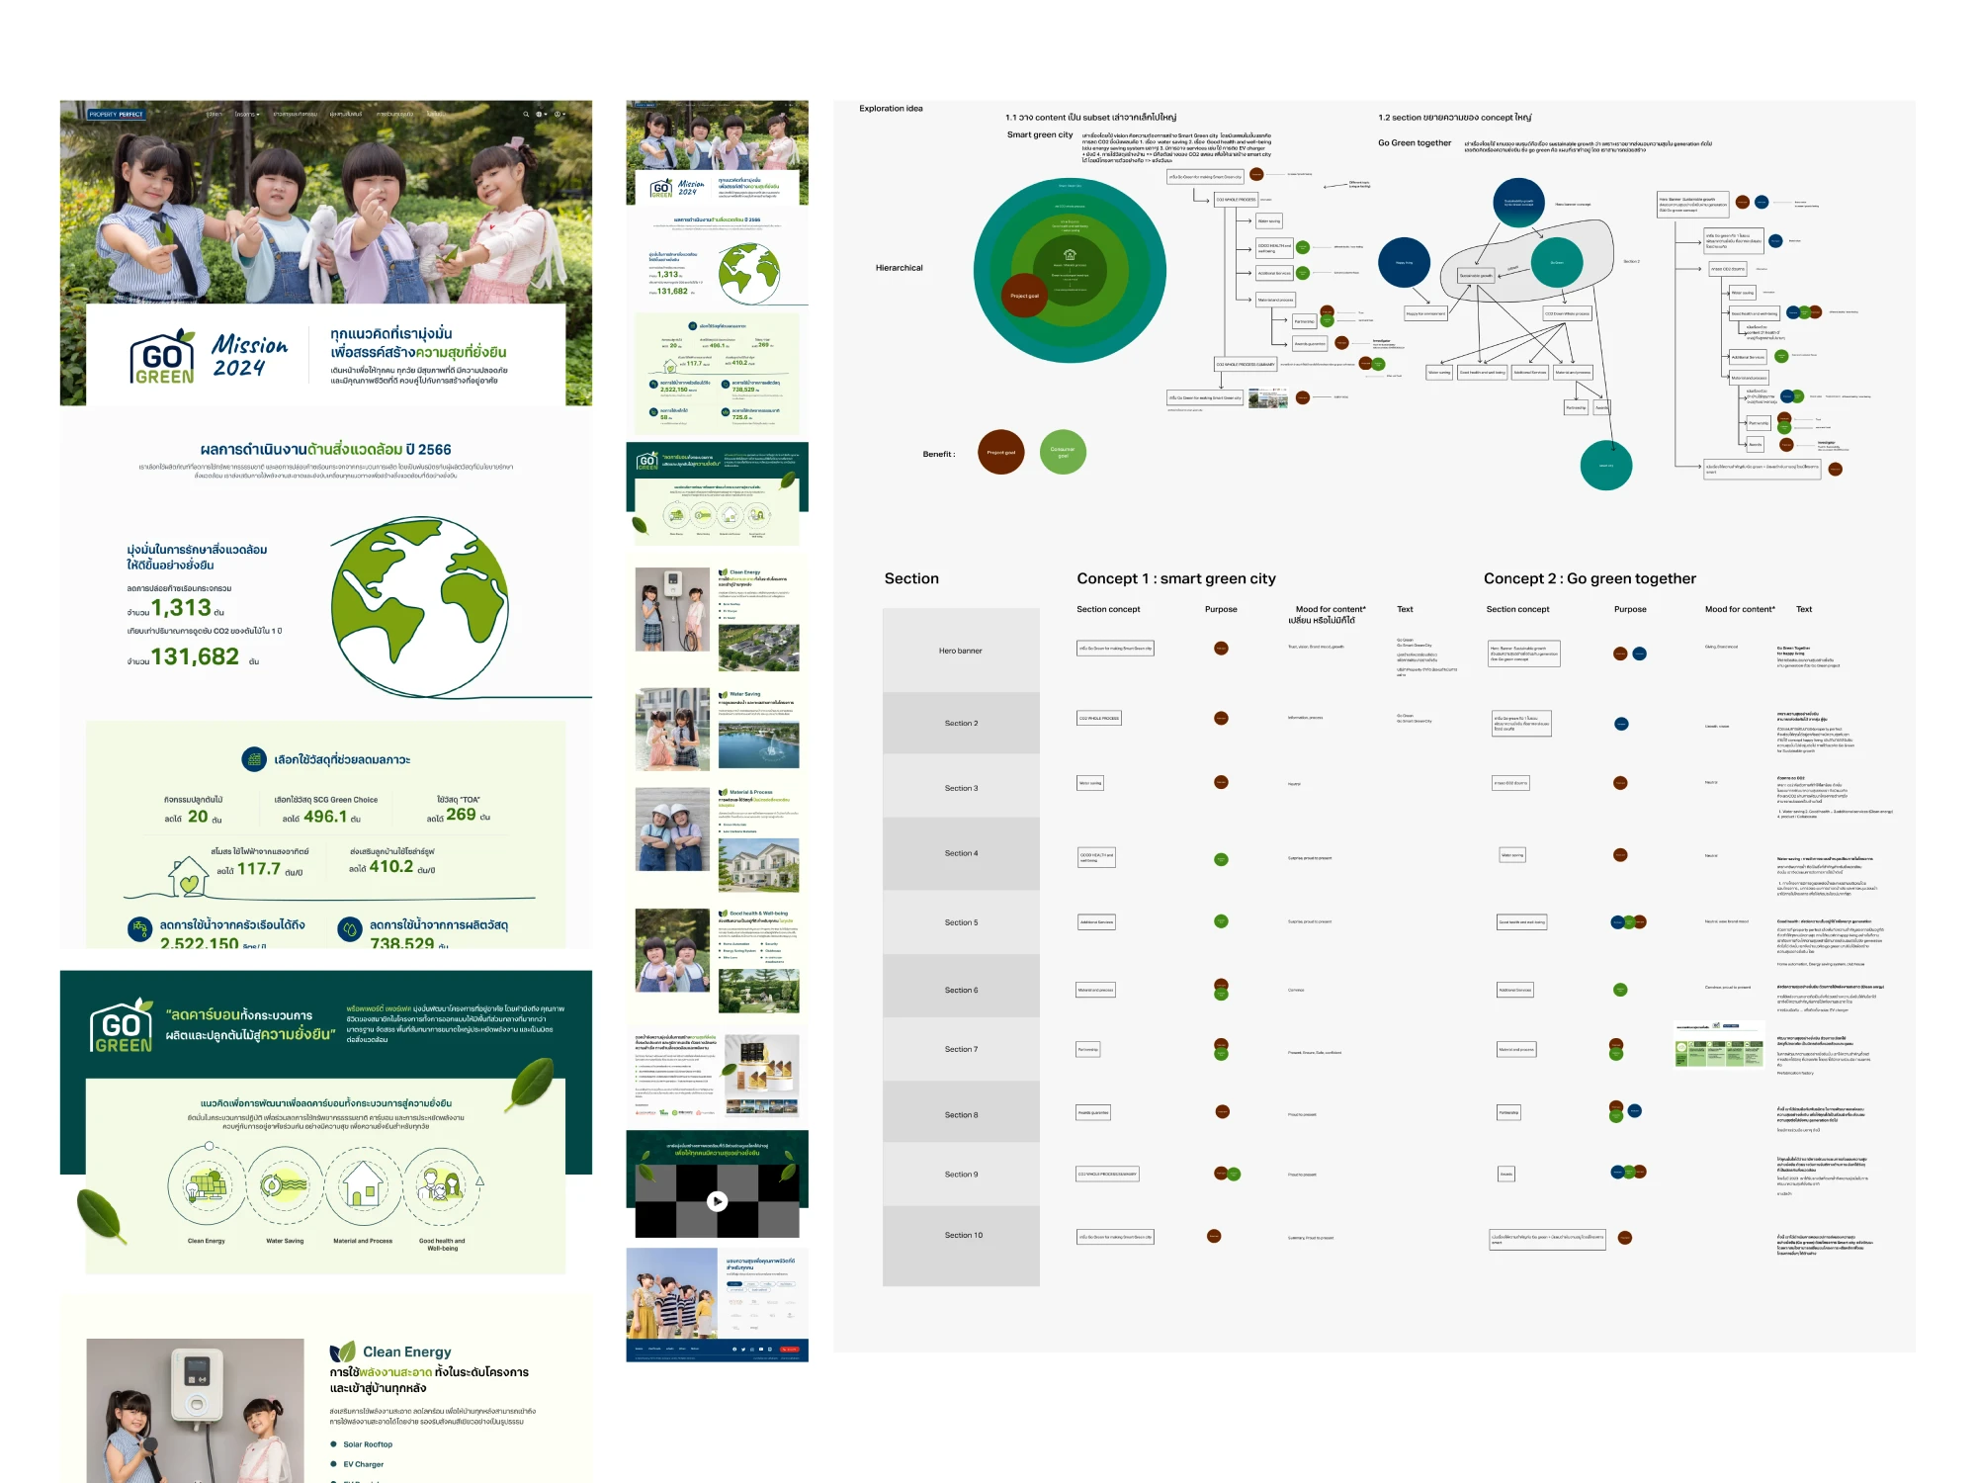Click the round materials icon above 496.1
This screenshot has height=1483, width=1977.
[x=254, y=759]
